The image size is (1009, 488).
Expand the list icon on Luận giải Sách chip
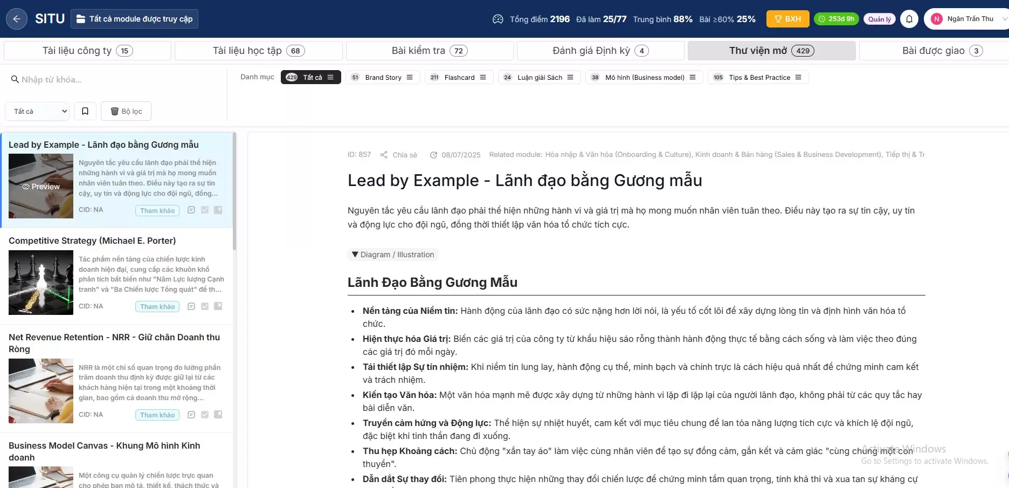tap(570, 77)
